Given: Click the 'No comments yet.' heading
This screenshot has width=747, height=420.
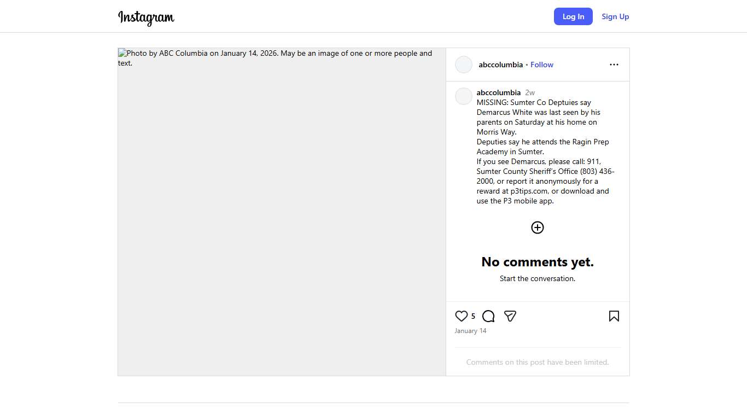Looking at the screenshot, I should coord(537,262).
